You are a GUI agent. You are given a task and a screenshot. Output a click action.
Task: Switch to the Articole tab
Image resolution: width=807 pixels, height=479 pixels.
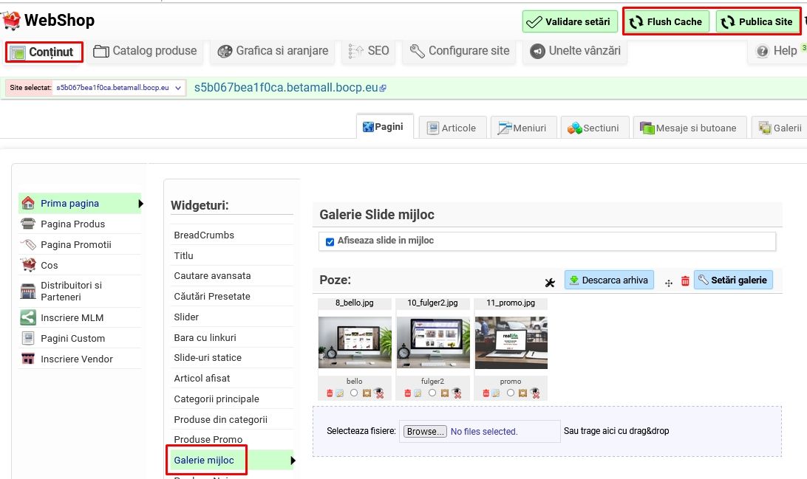[x=452, y=128]
